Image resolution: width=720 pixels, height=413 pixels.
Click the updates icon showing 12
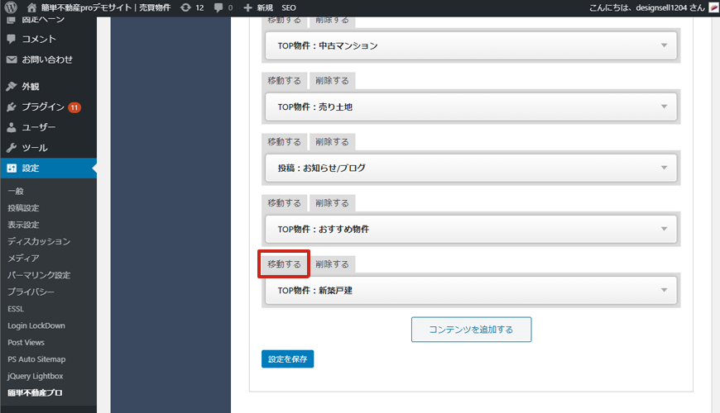186,7
